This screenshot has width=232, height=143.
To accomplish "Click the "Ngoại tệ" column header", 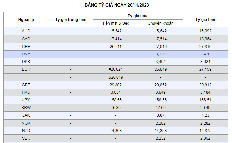I will tap(26, 20).
